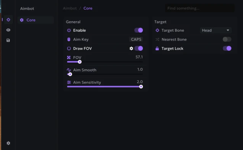Click the lock icon beside Target Lock

[x=157, y=48]
